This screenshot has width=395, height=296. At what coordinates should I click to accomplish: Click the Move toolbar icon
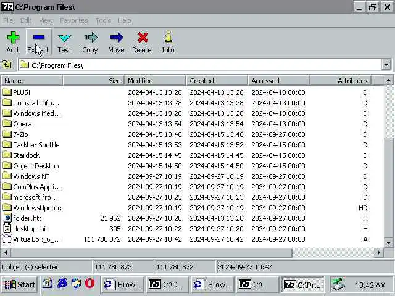117,38
